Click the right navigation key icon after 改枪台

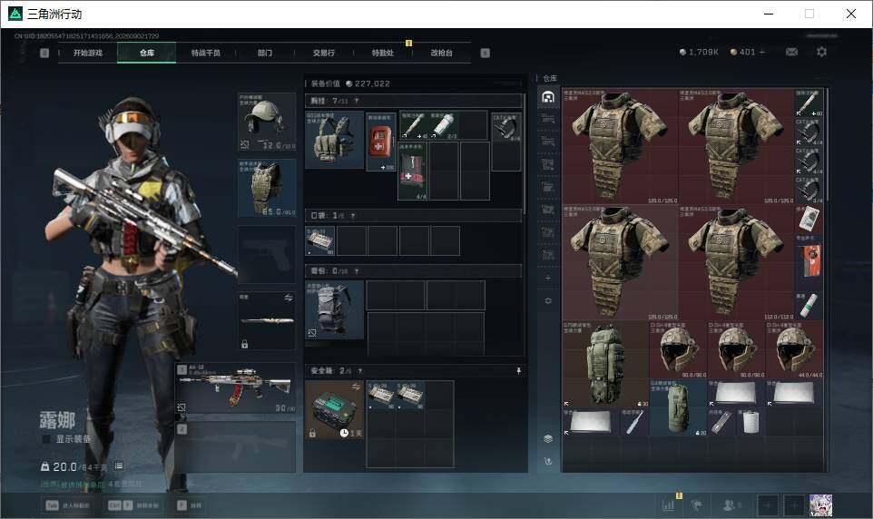[485, 53]
